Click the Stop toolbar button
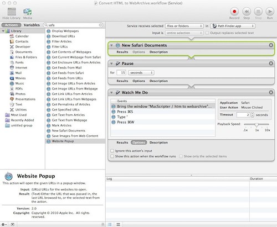The image size is (277, 227). pos(258,12)
